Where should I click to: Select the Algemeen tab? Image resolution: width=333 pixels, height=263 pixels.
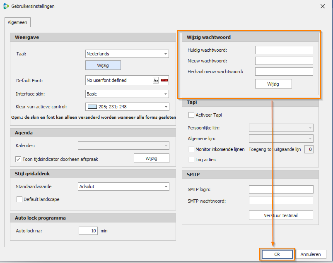click(x=17, y=23)
